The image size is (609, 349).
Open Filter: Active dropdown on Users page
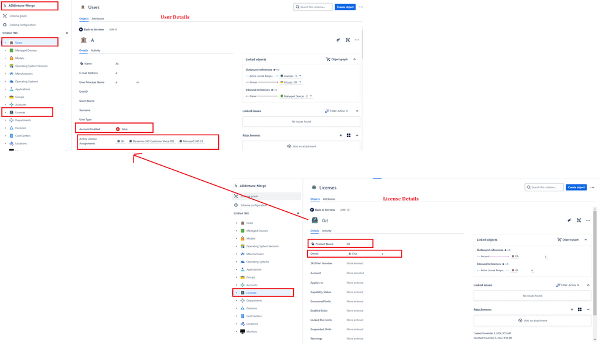point(337,111)
